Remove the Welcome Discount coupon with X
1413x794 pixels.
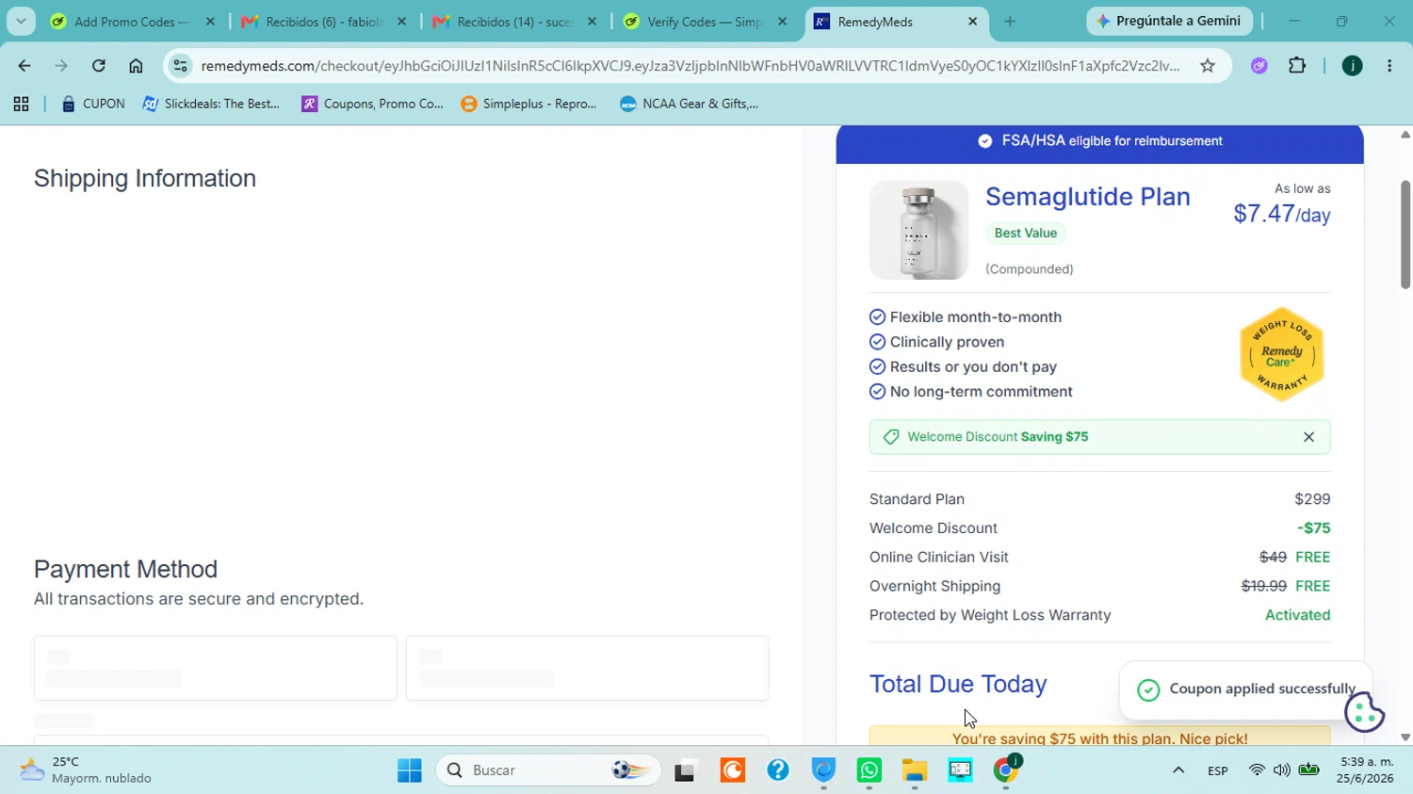1308,437
